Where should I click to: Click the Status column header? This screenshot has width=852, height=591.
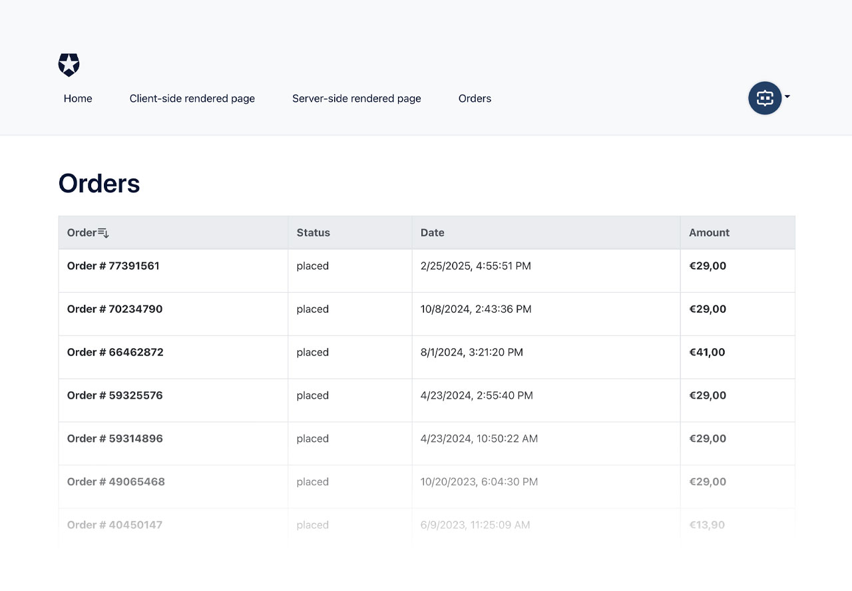pyautogui.click(x=313, y=232)
